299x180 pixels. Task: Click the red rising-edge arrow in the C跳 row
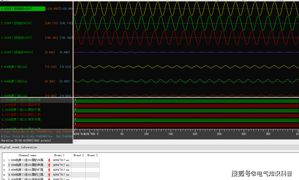[x=49, y=170]
